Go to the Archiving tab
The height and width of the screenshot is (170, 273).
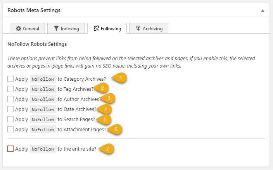coord(149,29)
